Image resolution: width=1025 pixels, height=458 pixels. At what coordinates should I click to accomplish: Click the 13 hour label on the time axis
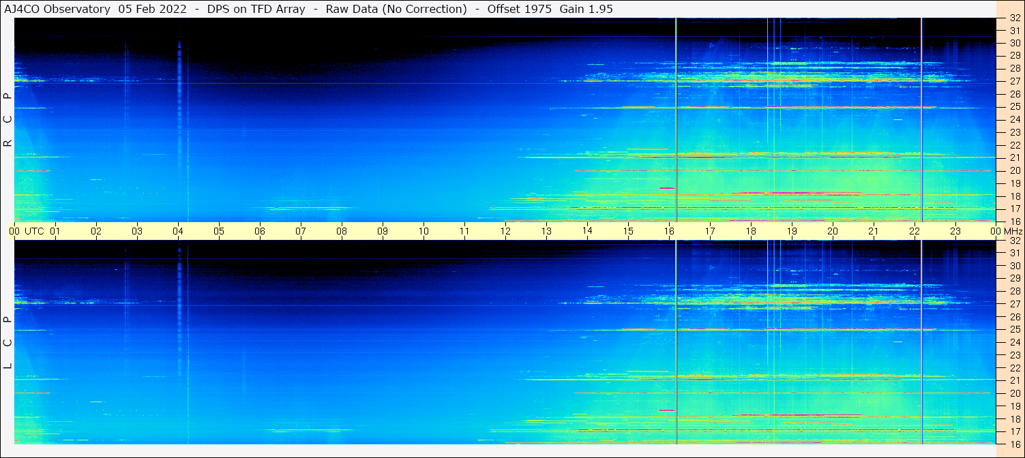[546, 231]
